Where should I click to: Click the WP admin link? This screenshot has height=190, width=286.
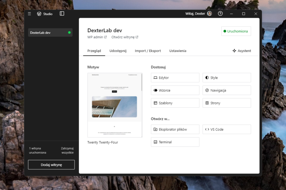97,37
